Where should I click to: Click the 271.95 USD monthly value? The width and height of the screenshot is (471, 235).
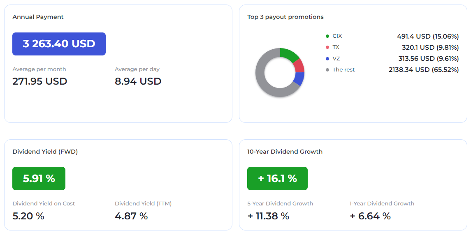[39, 81]
